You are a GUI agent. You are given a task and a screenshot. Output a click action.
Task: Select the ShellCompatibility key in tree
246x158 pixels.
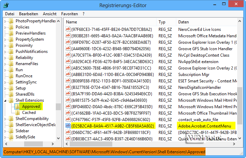pyautogui.click(x=32, y=119)
